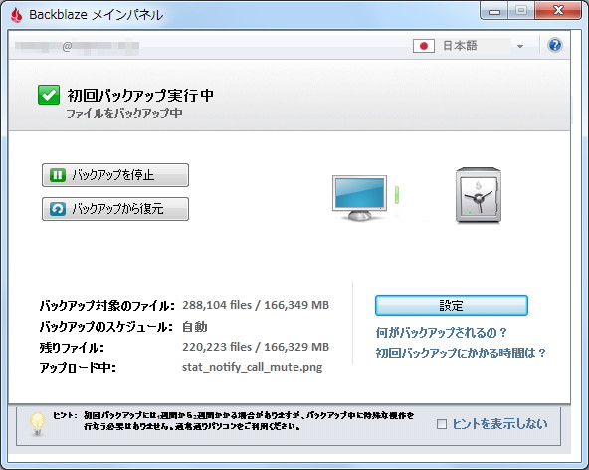589x470 pixels.
Task: Click the バックアップ対象のファイル label
Action: (107, 306)
